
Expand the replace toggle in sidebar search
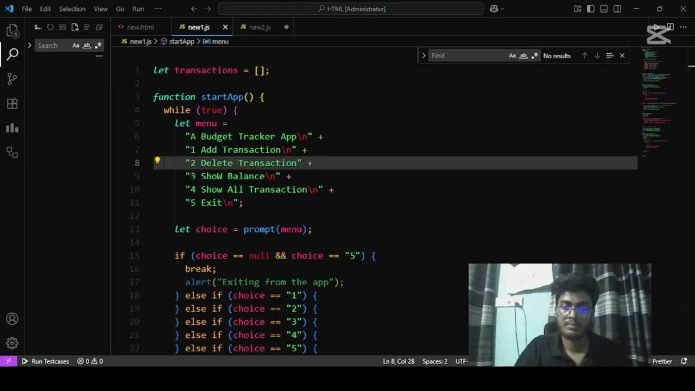pos(29,46)
